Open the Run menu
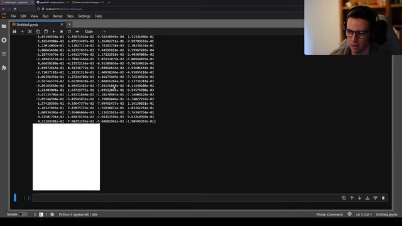Image resolution: width=402 pixels, height=226 pixels. click(45, 16)
